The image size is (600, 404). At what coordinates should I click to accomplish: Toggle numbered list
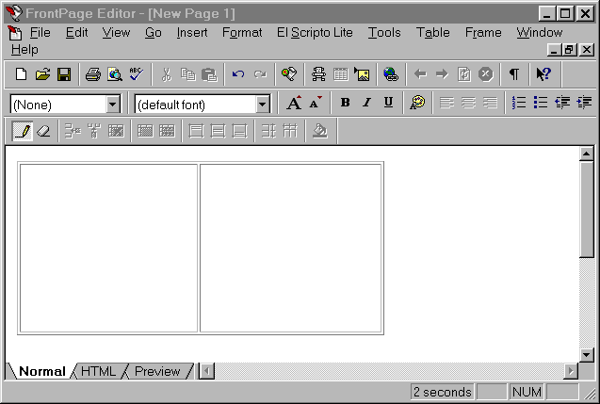pos(519,103)
